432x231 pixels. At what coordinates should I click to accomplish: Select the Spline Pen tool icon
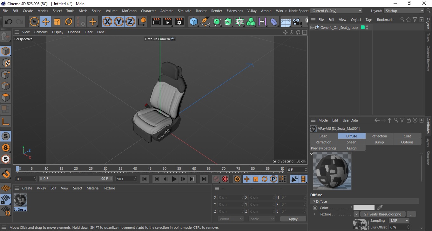coord(205,22)
